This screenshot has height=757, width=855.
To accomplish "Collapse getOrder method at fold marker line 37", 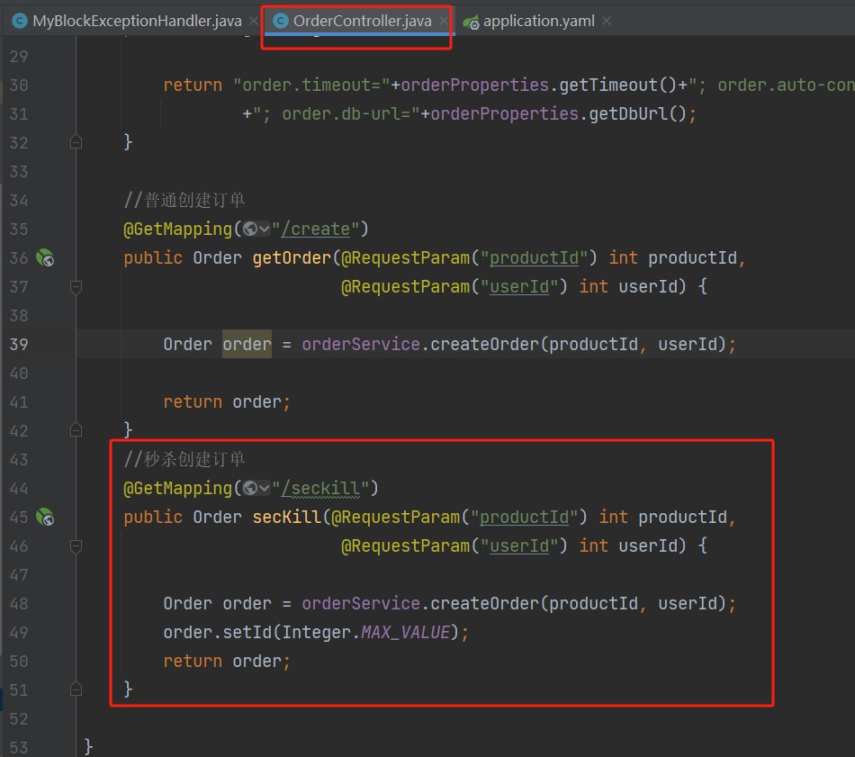I will coord(76,286).
